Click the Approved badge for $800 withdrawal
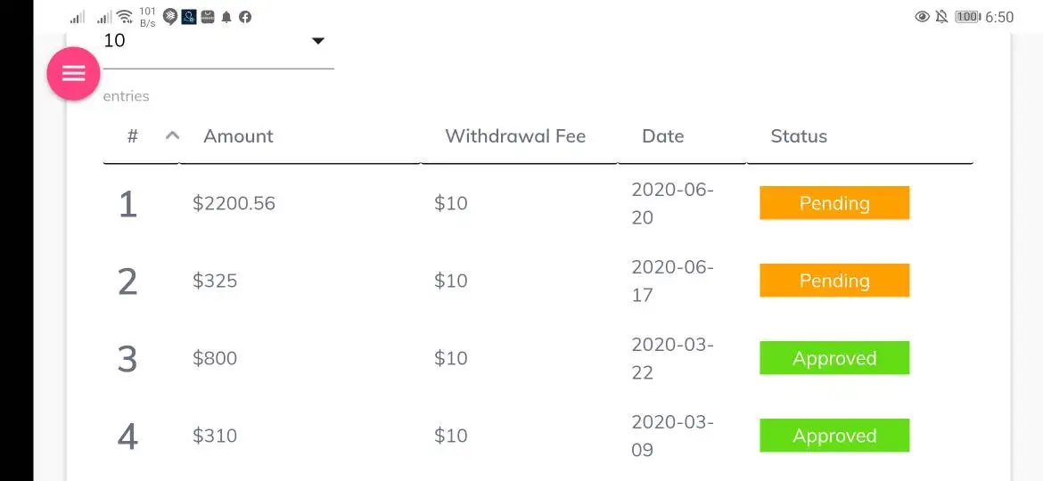 (x=834, y=358)
